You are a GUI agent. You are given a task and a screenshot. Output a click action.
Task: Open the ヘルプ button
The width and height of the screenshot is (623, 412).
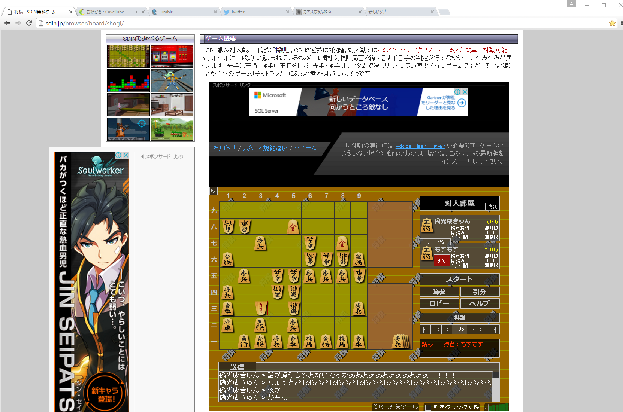(x=480, y=303)
